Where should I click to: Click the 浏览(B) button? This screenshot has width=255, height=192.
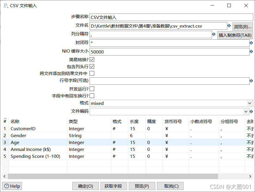[243, 26]
